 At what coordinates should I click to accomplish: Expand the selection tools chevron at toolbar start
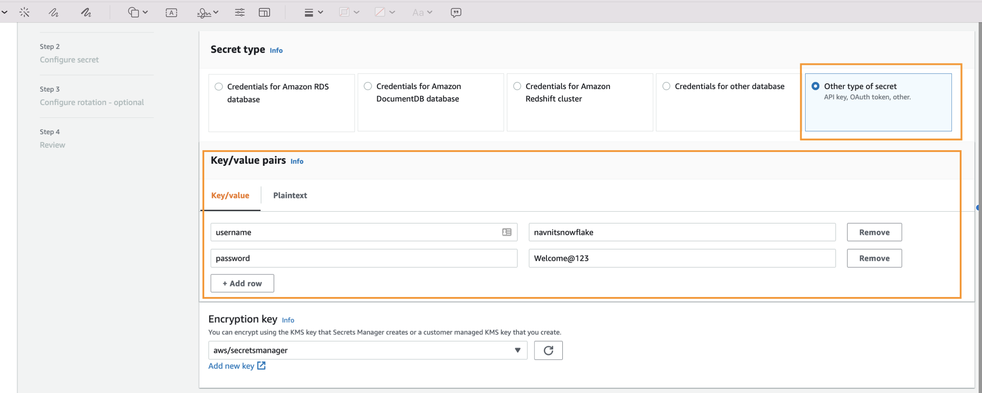(x=4, y=13)
